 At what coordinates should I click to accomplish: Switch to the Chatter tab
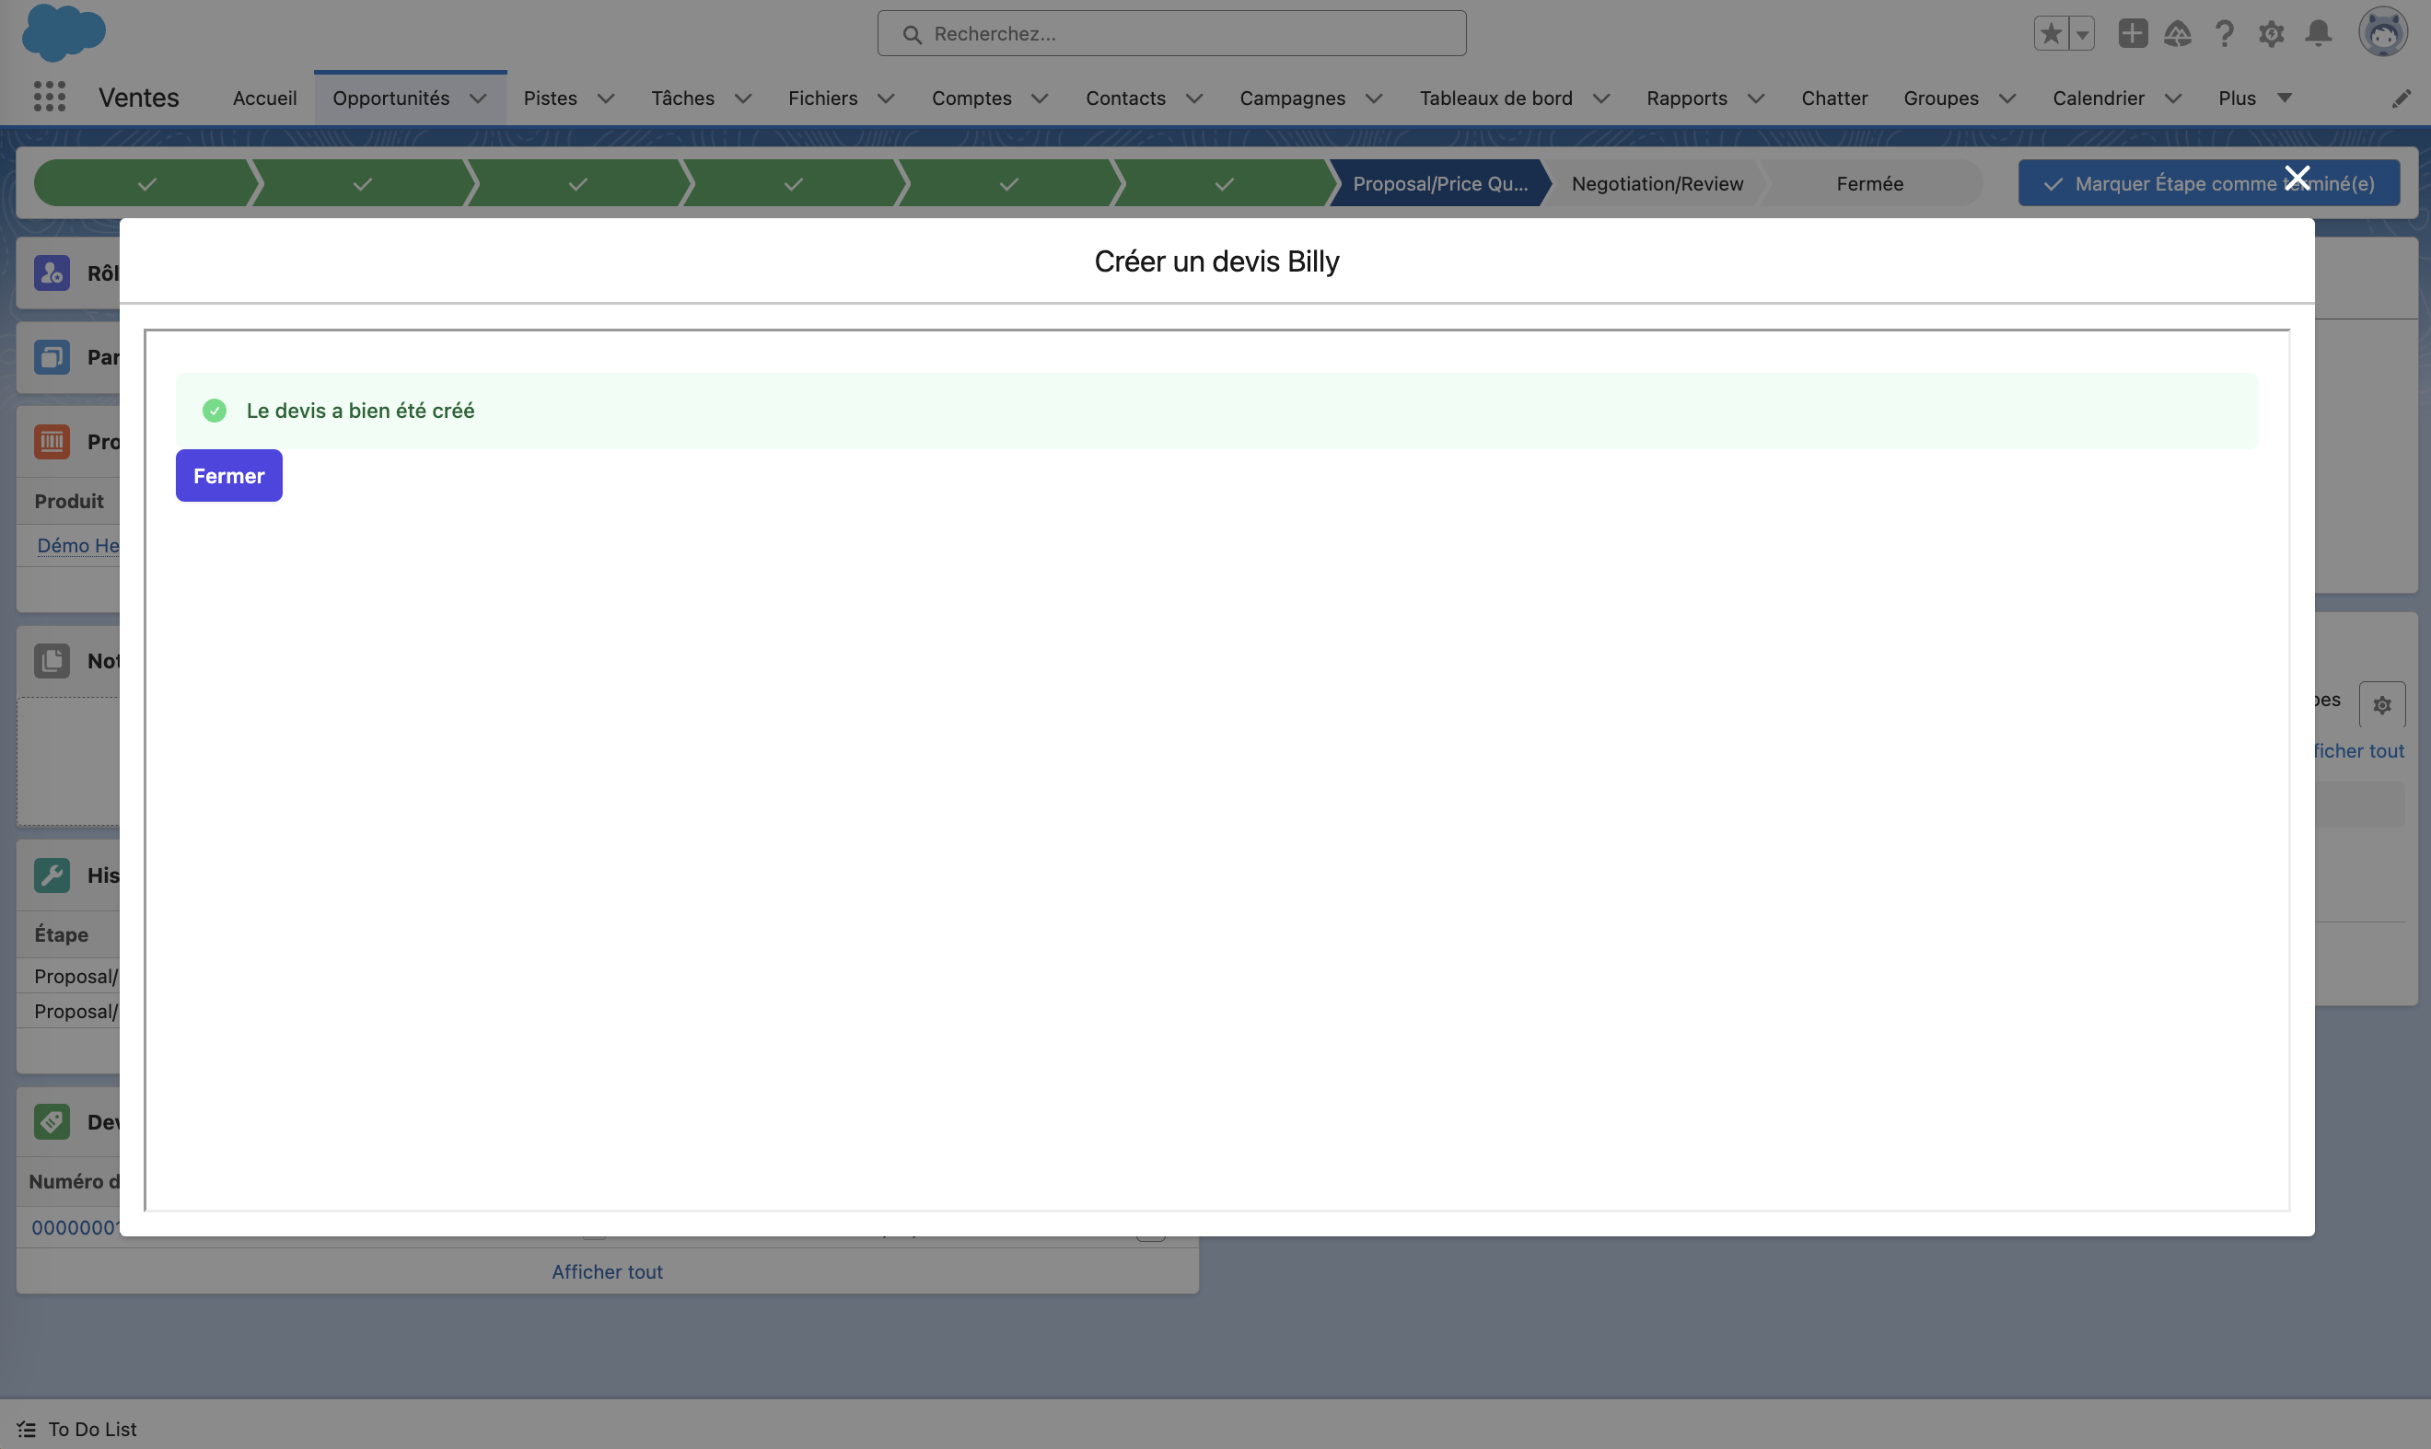point(1833,98)
